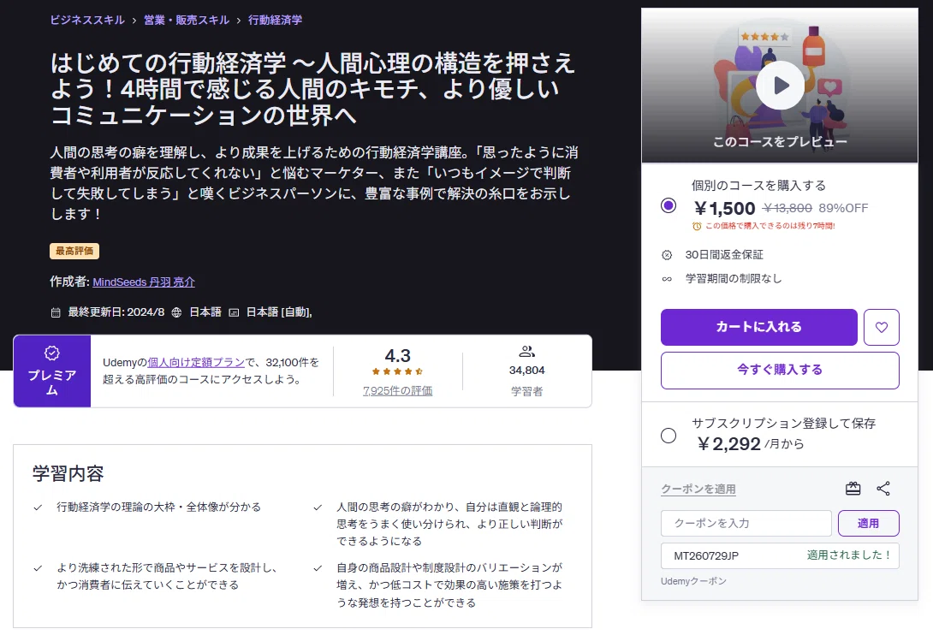Open instructor MindSeeds 丹羽 亮介 link
Viewport: 933px width, 635px height.
click(x=144, y=282)
